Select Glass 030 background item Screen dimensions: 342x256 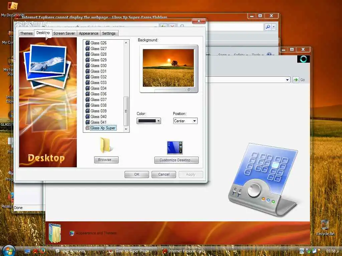99,66
